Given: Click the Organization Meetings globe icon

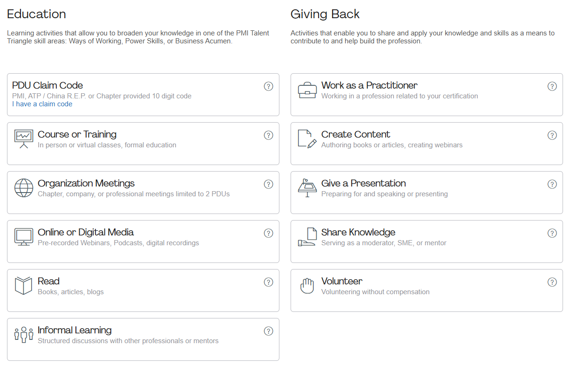Looking at the screenshot, I should click(x=24, y=188).
